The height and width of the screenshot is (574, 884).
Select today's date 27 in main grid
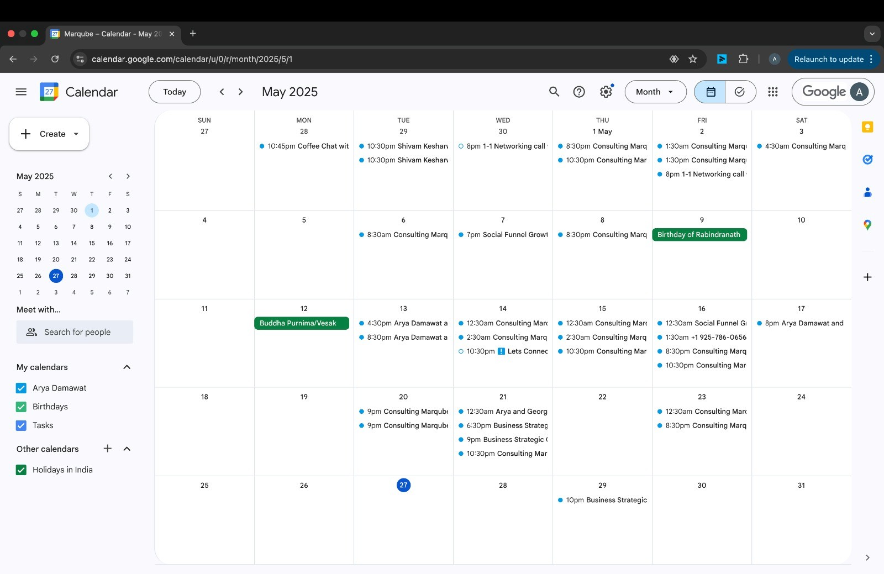click(403, 485)
